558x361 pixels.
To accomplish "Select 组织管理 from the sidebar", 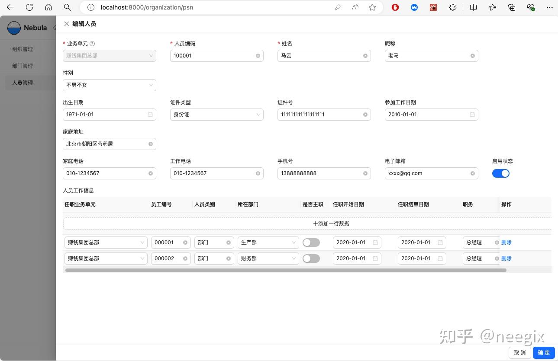I will (x=22, y=49).
